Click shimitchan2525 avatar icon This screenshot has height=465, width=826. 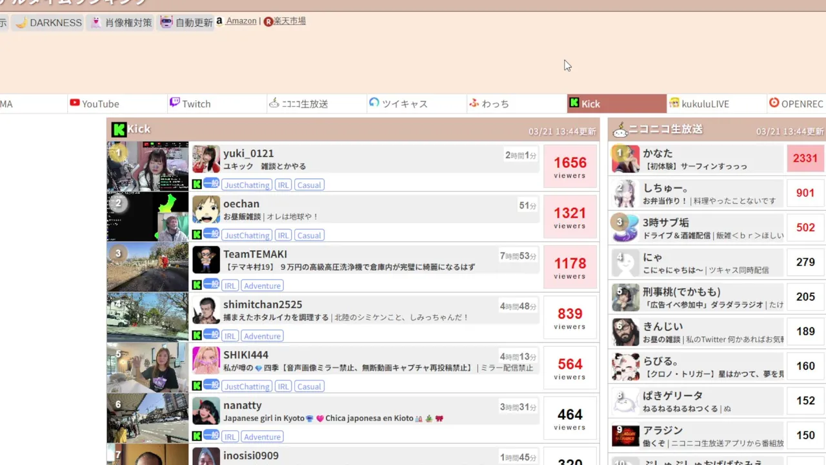point(206,310)
